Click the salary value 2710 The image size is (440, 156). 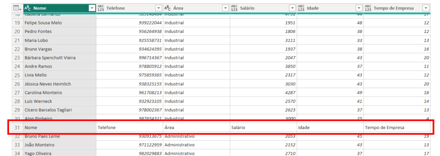point(290,153)
